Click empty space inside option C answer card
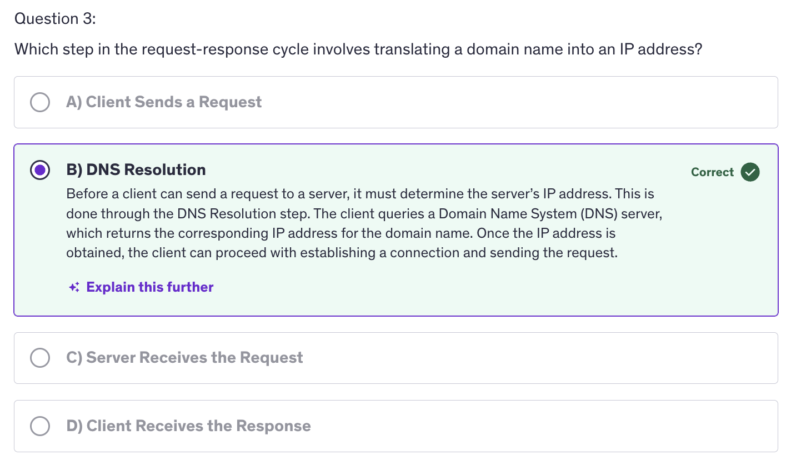Image resolution: width=791 pixels, height=470 pixels. coord(528,358)
